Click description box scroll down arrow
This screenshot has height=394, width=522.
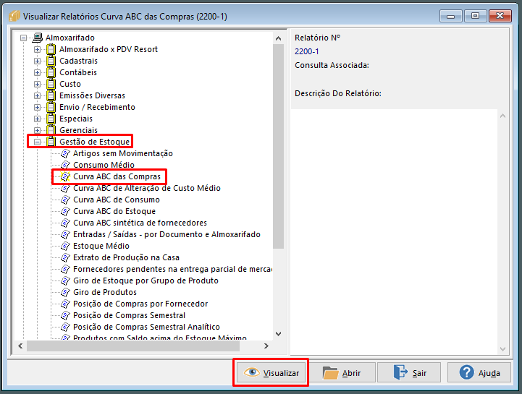point(502,348)
